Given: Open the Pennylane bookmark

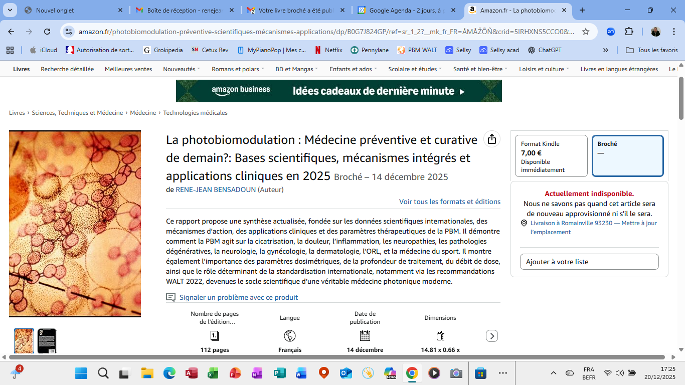Looking at the screenshot, I should click(370, 50).
